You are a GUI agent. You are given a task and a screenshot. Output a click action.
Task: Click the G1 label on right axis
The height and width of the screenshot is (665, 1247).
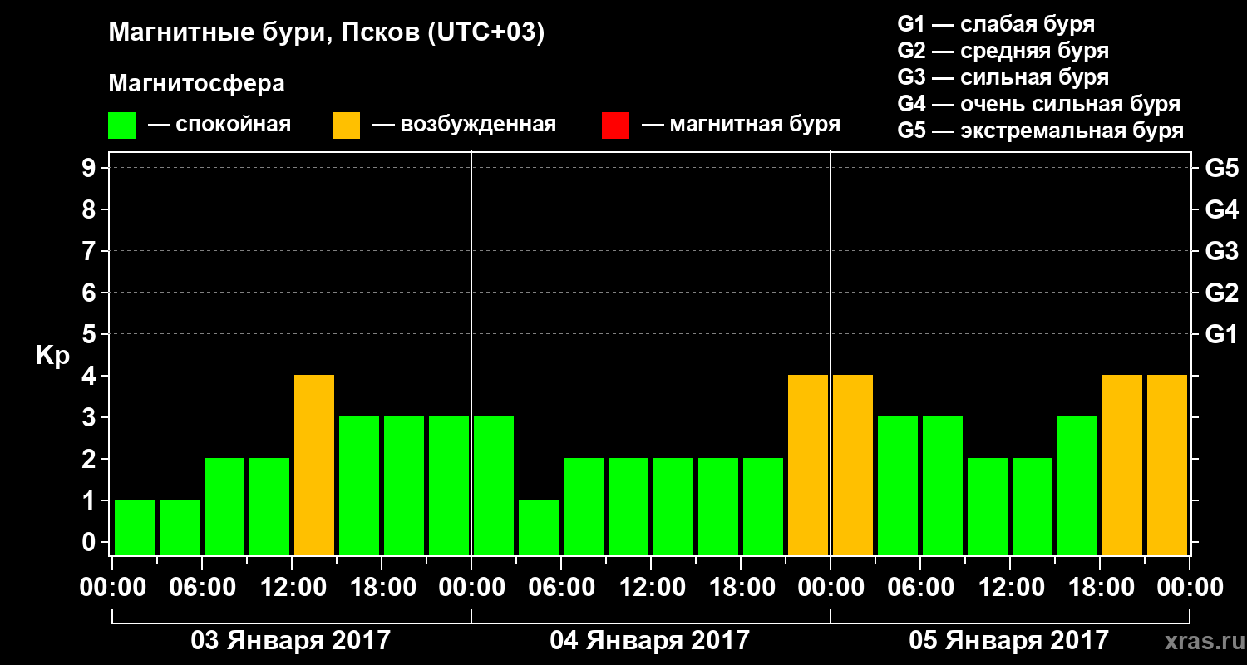1222,334
